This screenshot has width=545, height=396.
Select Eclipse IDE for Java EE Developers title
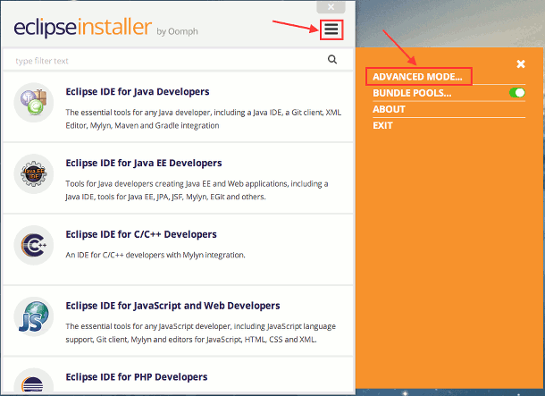[144, 163]
